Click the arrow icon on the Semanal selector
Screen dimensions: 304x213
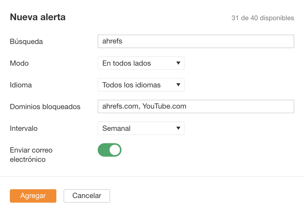coord(178,128)
